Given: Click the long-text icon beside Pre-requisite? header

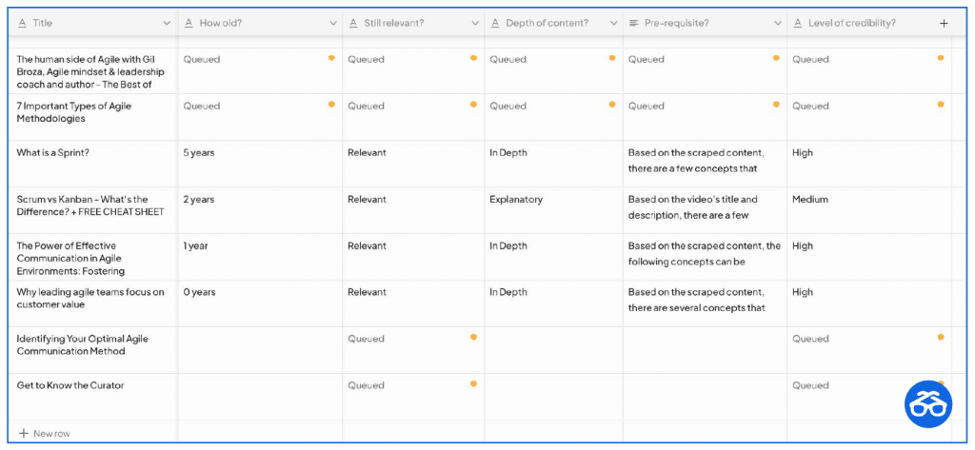Looking at the screenshot, I should (633, 23).
